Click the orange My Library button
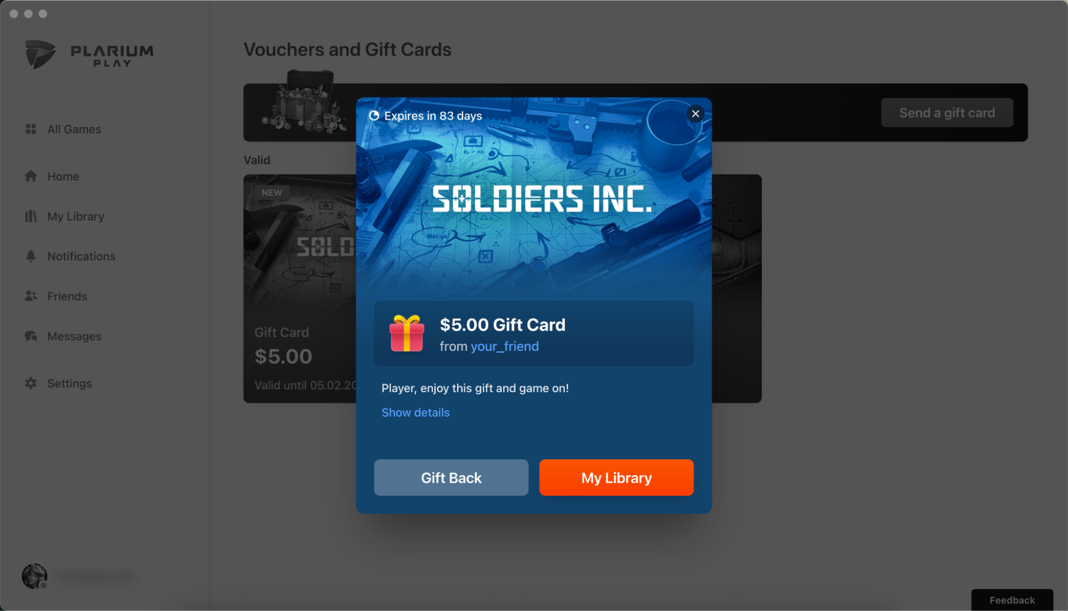Image resolution: width=1068 pixels, height=611 pixels. pos(616,477)
